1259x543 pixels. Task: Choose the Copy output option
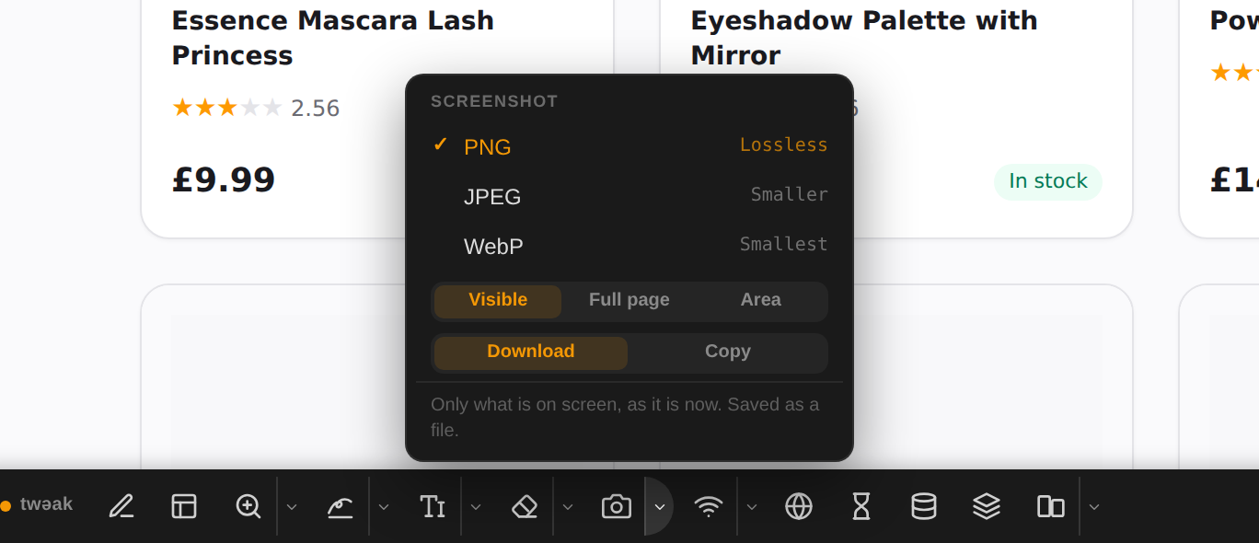(x=728, y=352)
